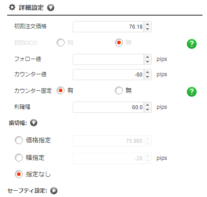Screen dimensions: 207x197
Task: Click the gear icon beside 詳細設定
Action: (12, 7)
